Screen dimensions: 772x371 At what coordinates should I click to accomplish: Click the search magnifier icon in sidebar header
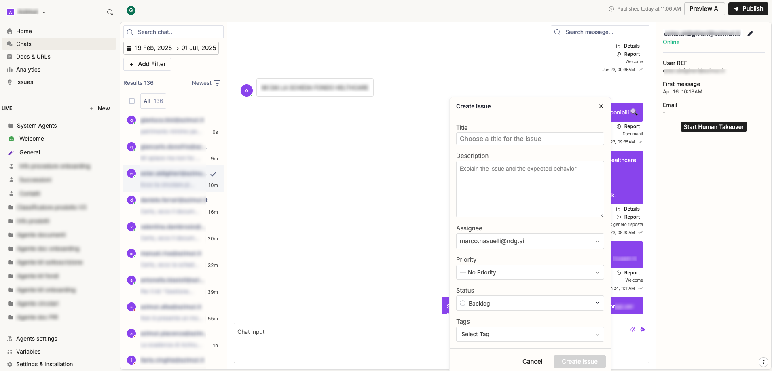110,12
